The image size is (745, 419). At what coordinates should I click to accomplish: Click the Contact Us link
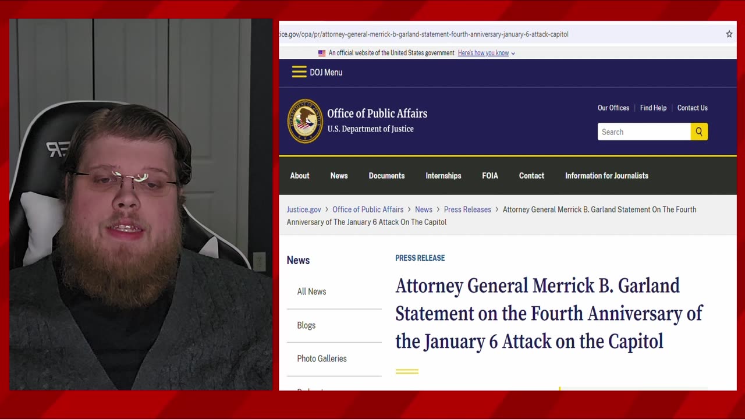tap(692, 108)
